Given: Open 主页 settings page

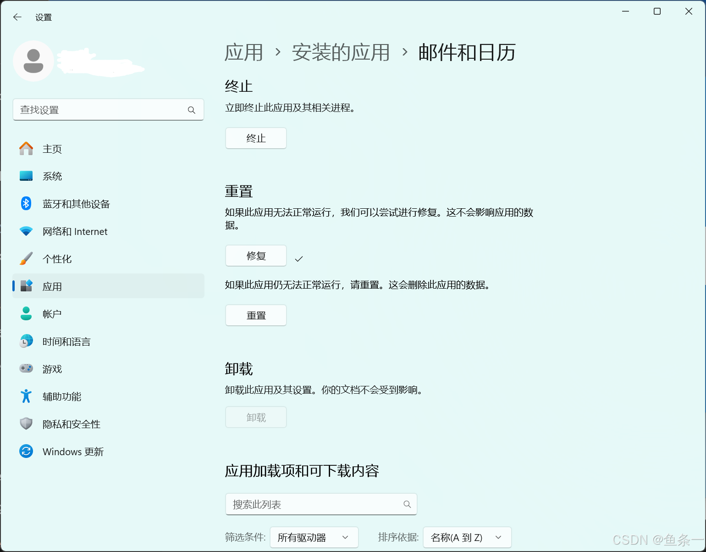Looking at the screenshot, I should pos(108,149).
